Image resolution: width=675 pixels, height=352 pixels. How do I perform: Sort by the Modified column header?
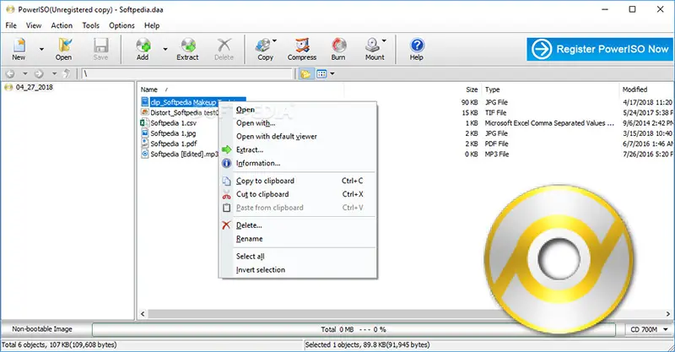click(x=634, y=89)
